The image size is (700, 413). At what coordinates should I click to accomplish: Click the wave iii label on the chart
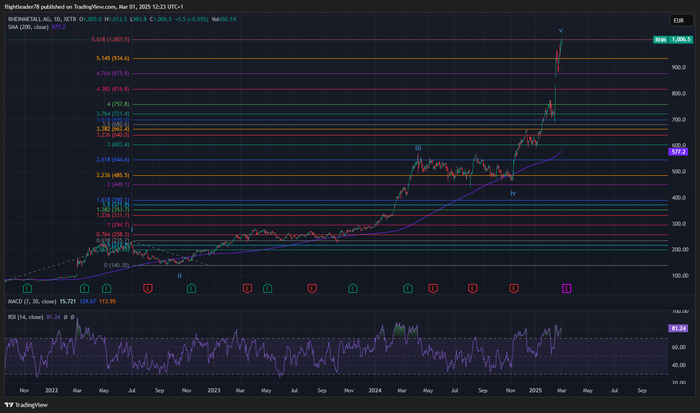pyautogui.click(x=418, y=148)
